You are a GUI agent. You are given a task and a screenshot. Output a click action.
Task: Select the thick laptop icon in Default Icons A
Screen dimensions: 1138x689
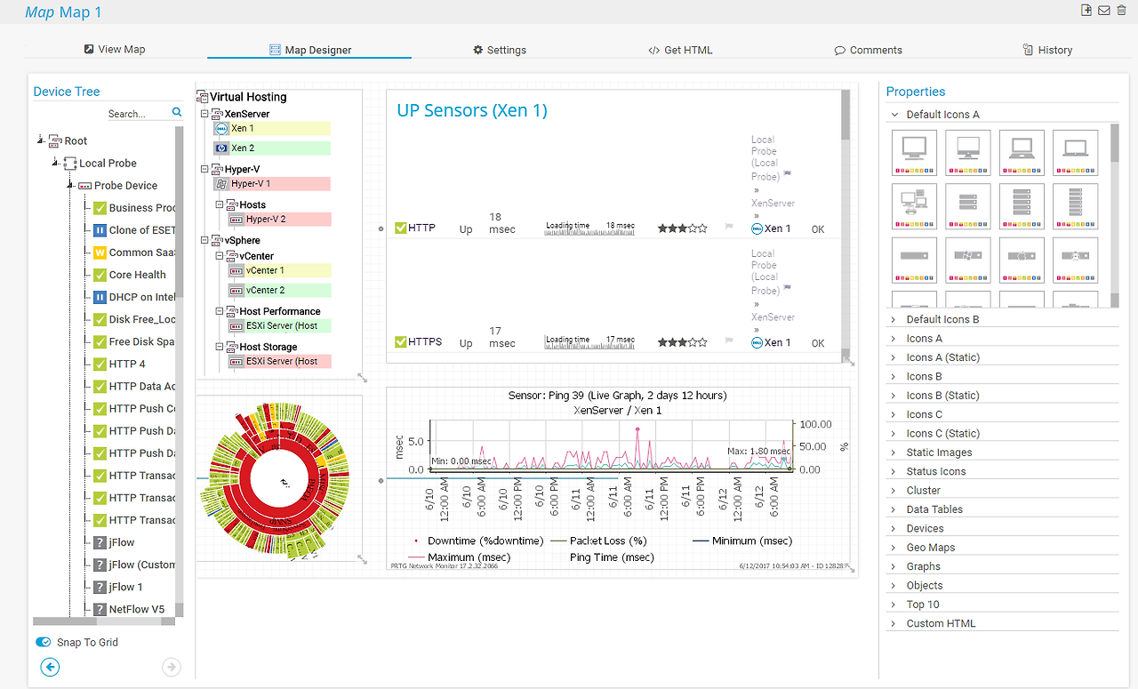click(1022, 152)
